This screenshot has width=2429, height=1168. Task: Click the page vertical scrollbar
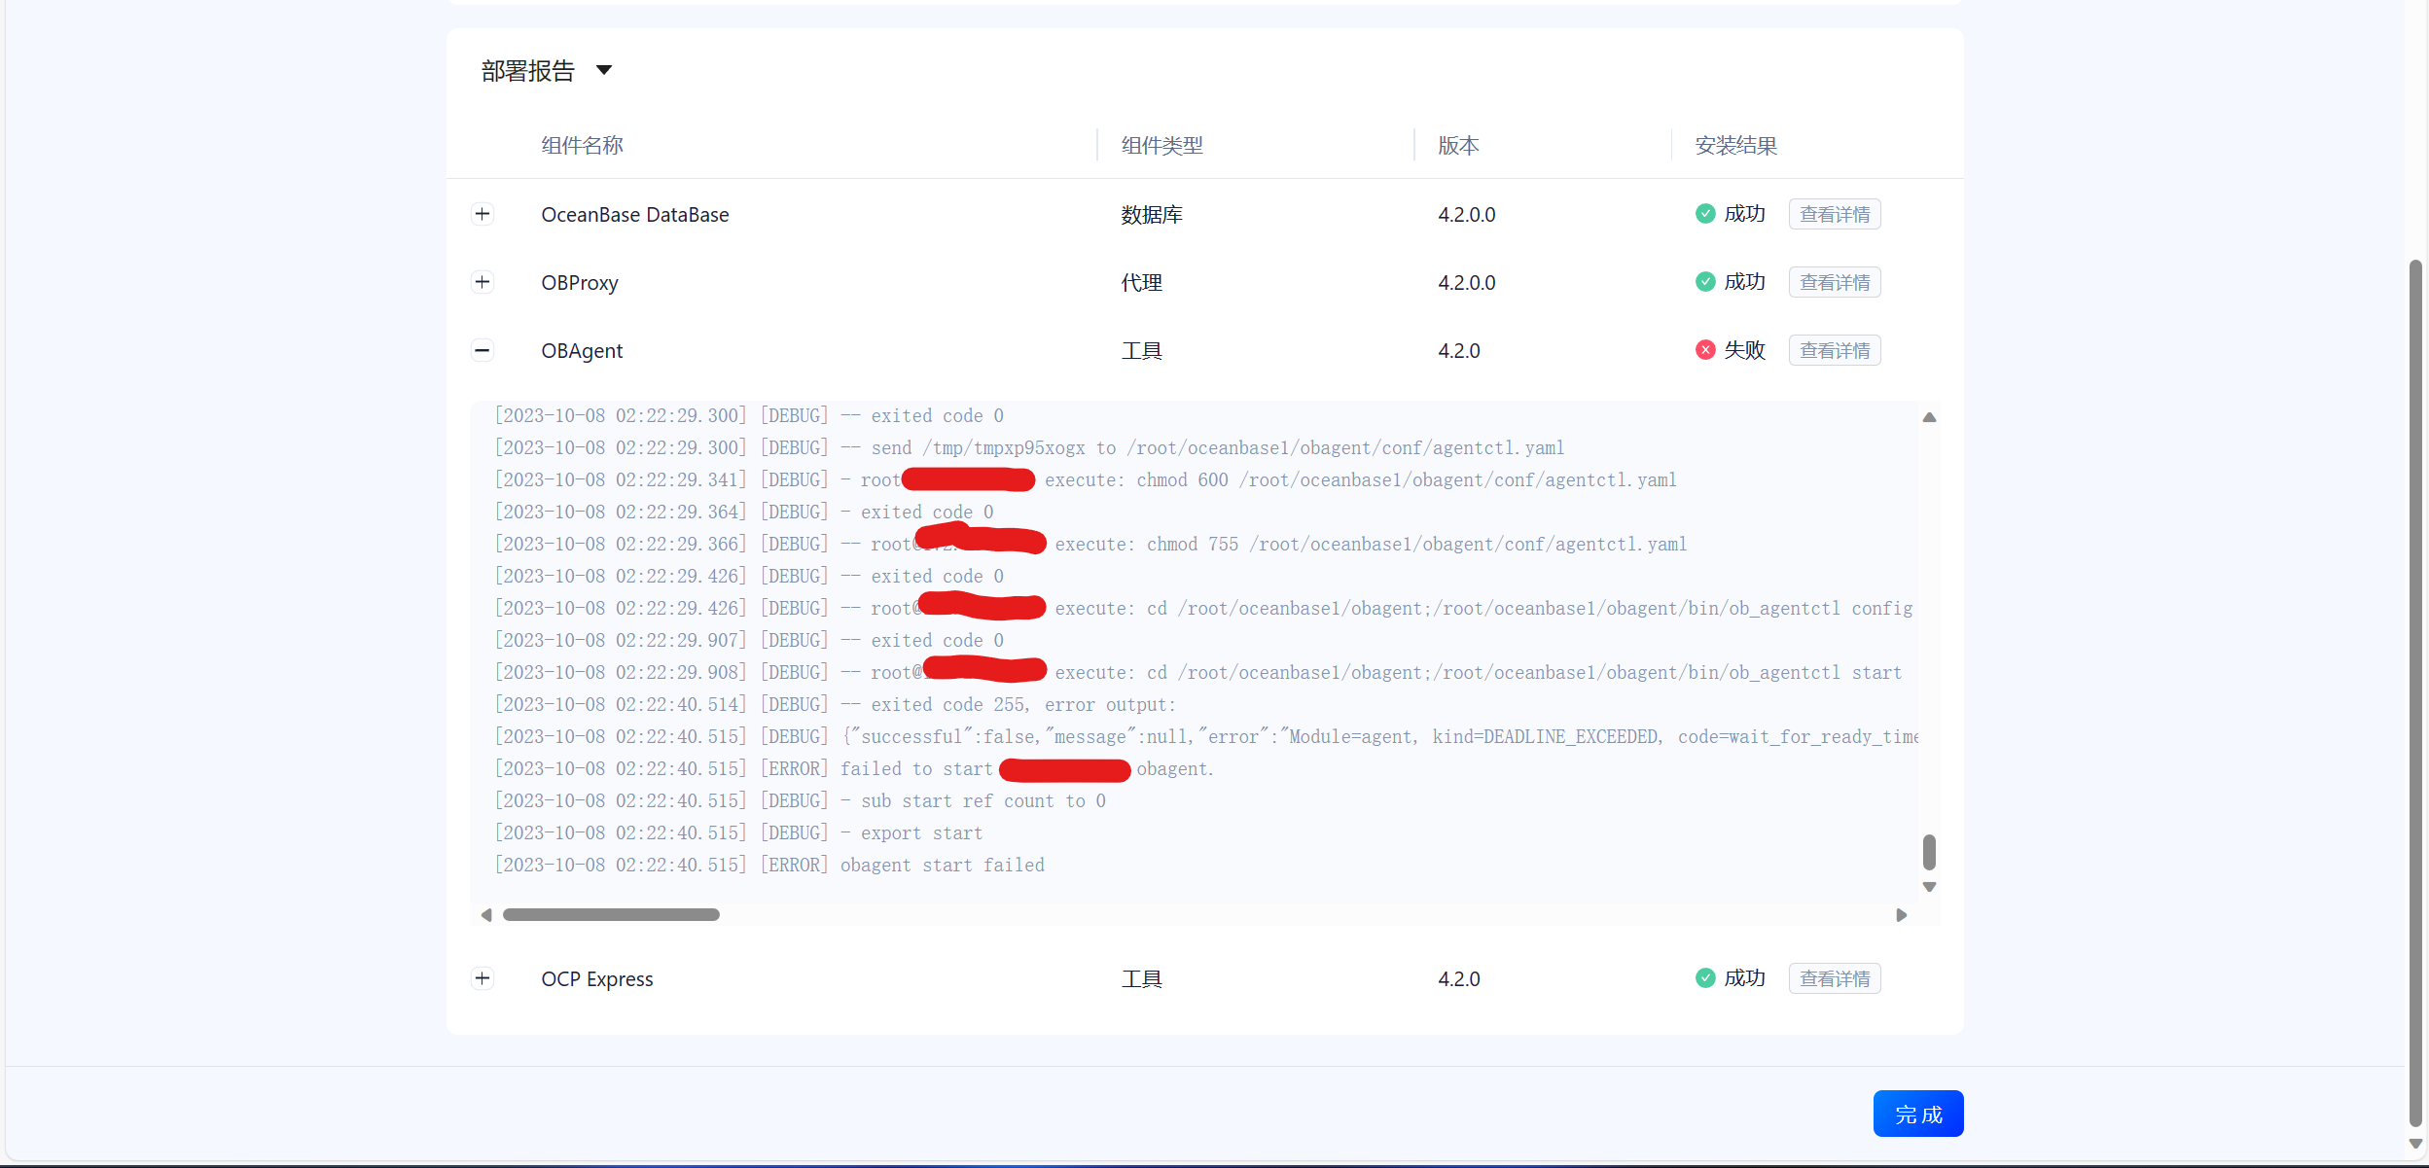[x=2415, y=692]
